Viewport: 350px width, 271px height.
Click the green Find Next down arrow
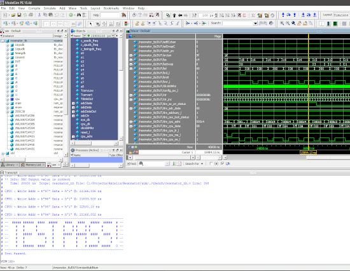[174, 163]
